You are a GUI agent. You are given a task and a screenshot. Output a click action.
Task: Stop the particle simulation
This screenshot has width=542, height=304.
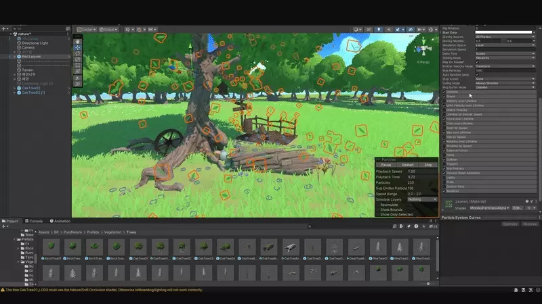(428, 165)
